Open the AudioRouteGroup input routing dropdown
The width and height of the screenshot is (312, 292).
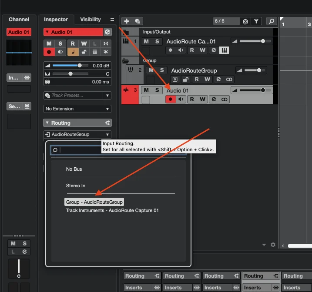pos(77,134)
